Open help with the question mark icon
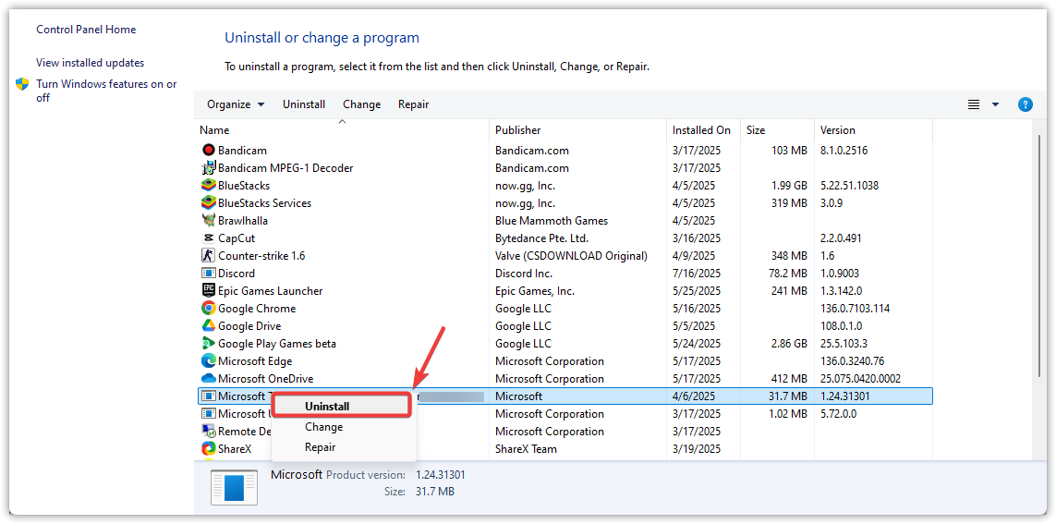Screen dimensions: 1056x524 1025,104
